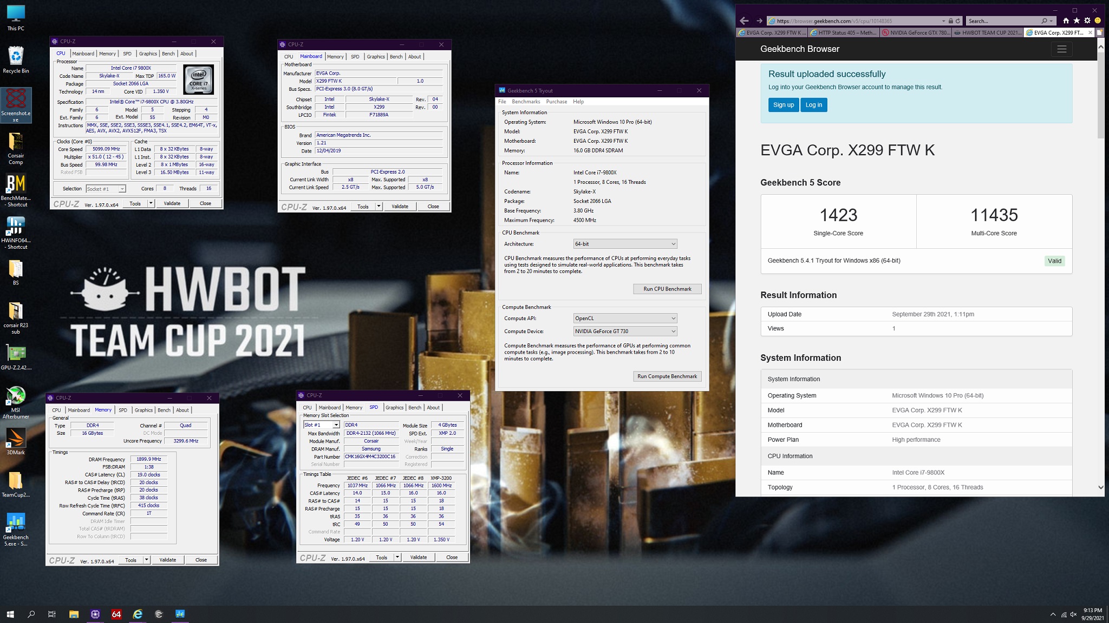Click Sign up on Geekbench Browser
The image size is (1109, 623).
(x=783, y=105)
